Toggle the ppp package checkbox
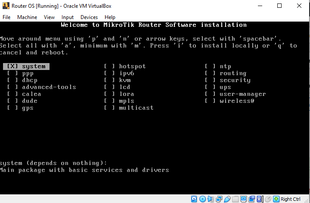The height and width of the screenshot is (203, 310). (x=12, y=73)
